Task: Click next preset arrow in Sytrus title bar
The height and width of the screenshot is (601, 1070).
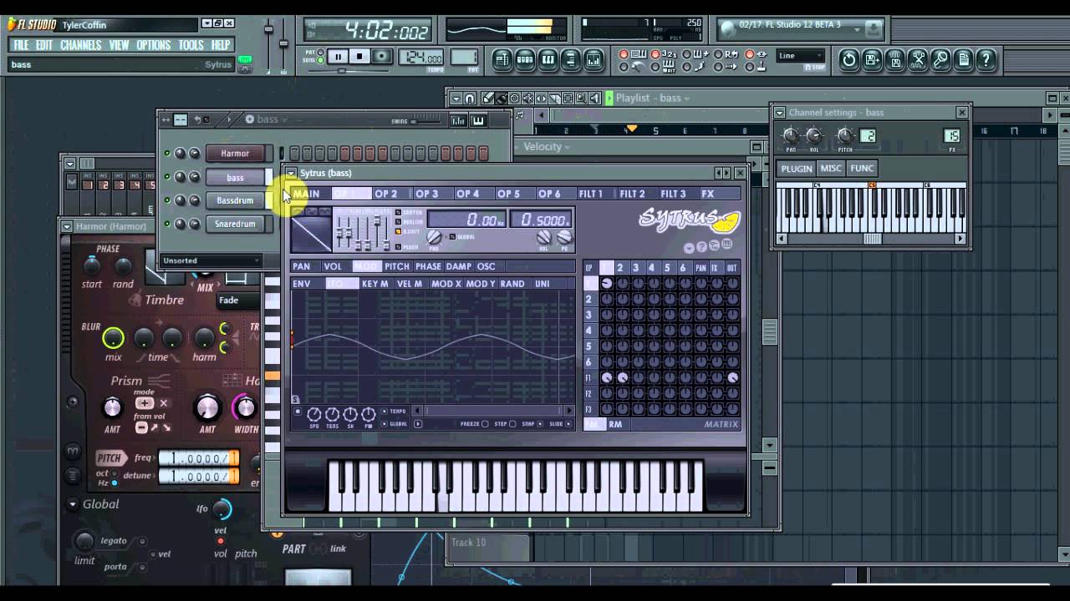Action: (x=727, y=173)
